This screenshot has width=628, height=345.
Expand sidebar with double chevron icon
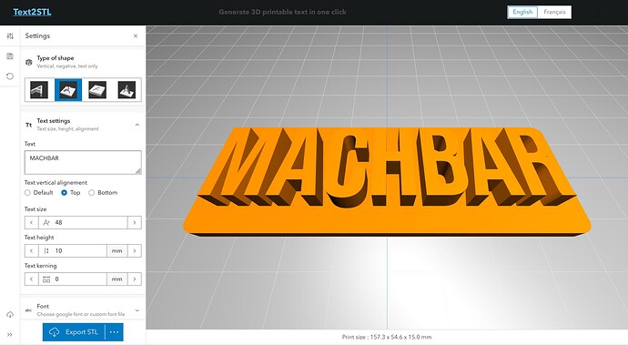(x=10, y=334)
